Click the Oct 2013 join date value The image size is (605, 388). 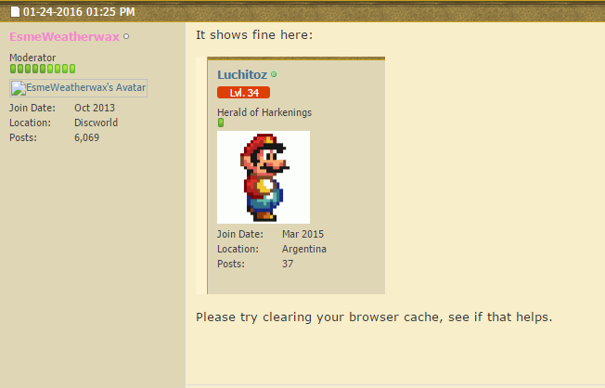point(95,108)
